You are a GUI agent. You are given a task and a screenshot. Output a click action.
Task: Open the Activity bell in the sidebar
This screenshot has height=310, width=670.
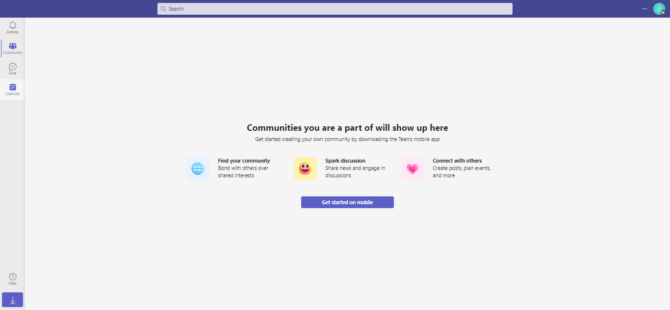click(13, 27)
